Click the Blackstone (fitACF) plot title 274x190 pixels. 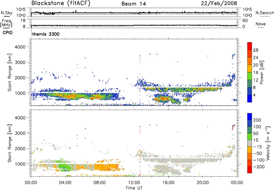pyautogui.click(x=61, y=3)
